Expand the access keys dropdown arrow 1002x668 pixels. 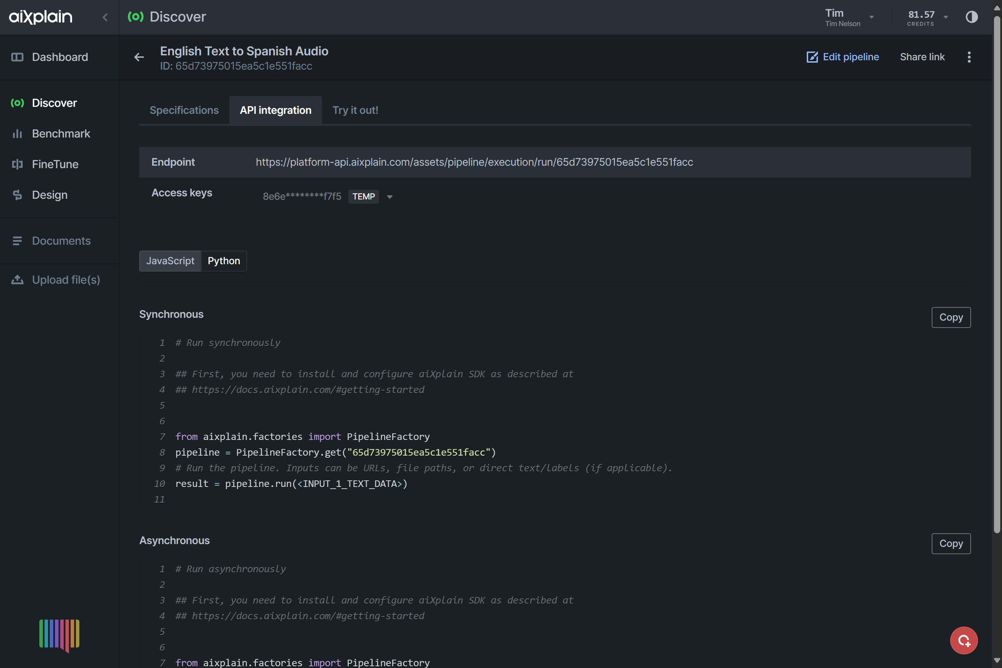point(390,197)
